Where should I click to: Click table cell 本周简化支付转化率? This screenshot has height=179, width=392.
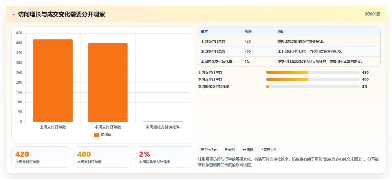point(217,62)
